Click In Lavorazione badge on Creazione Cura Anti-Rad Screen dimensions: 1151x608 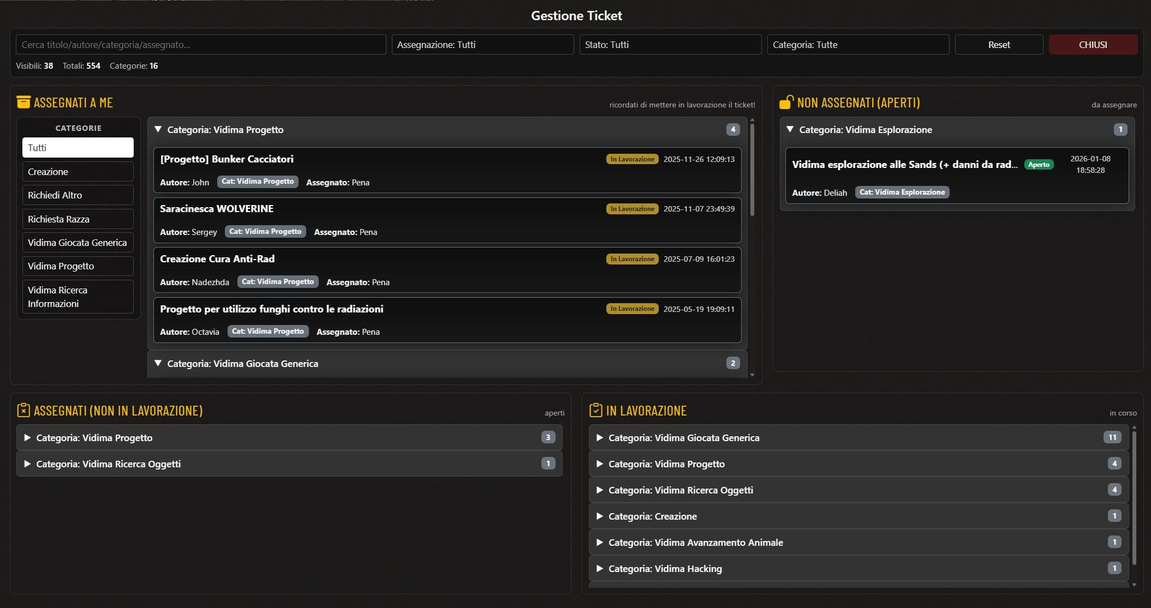632,259
